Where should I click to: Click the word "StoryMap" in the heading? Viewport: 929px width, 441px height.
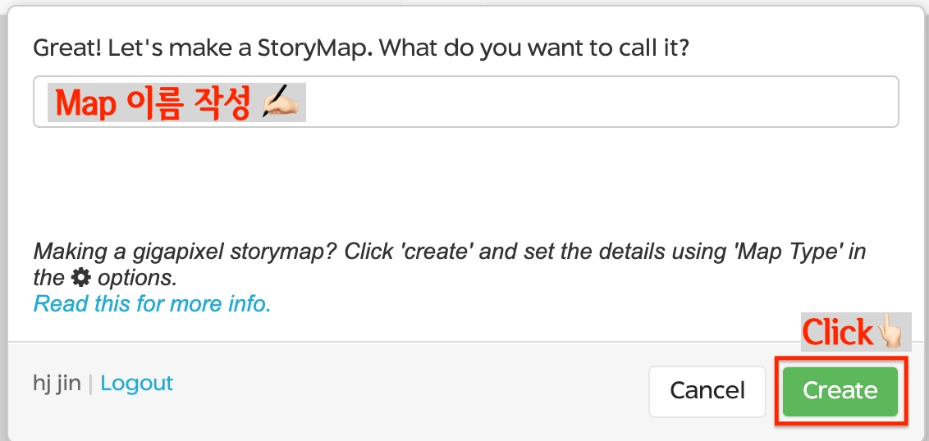coord(305,48)
